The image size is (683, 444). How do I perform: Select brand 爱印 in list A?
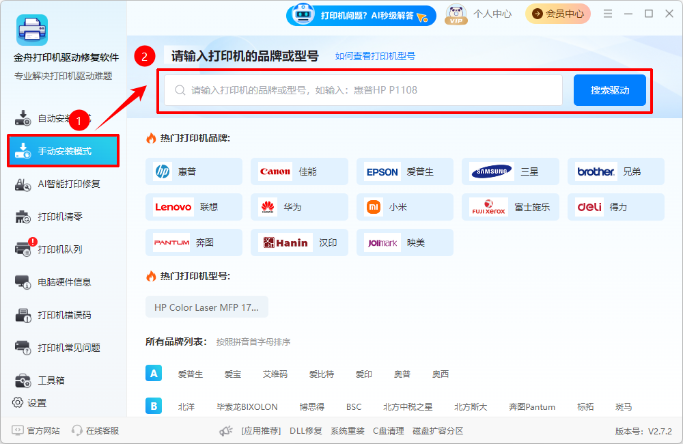(x=364, y=374)
